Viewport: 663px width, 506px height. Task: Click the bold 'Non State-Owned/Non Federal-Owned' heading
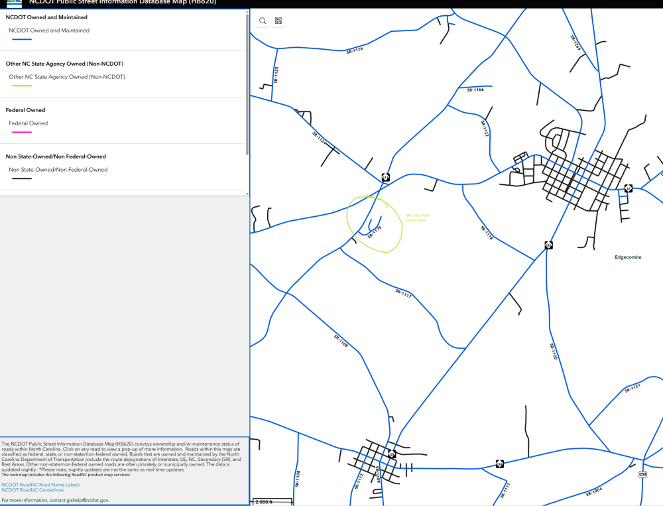56,157
